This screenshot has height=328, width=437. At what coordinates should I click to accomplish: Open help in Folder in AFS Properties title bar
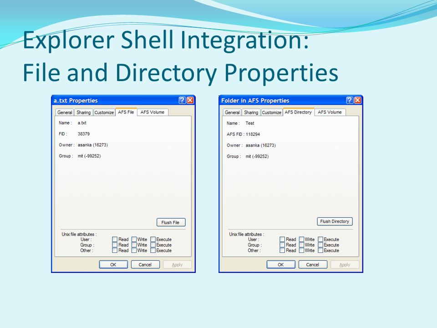(350, 100)
